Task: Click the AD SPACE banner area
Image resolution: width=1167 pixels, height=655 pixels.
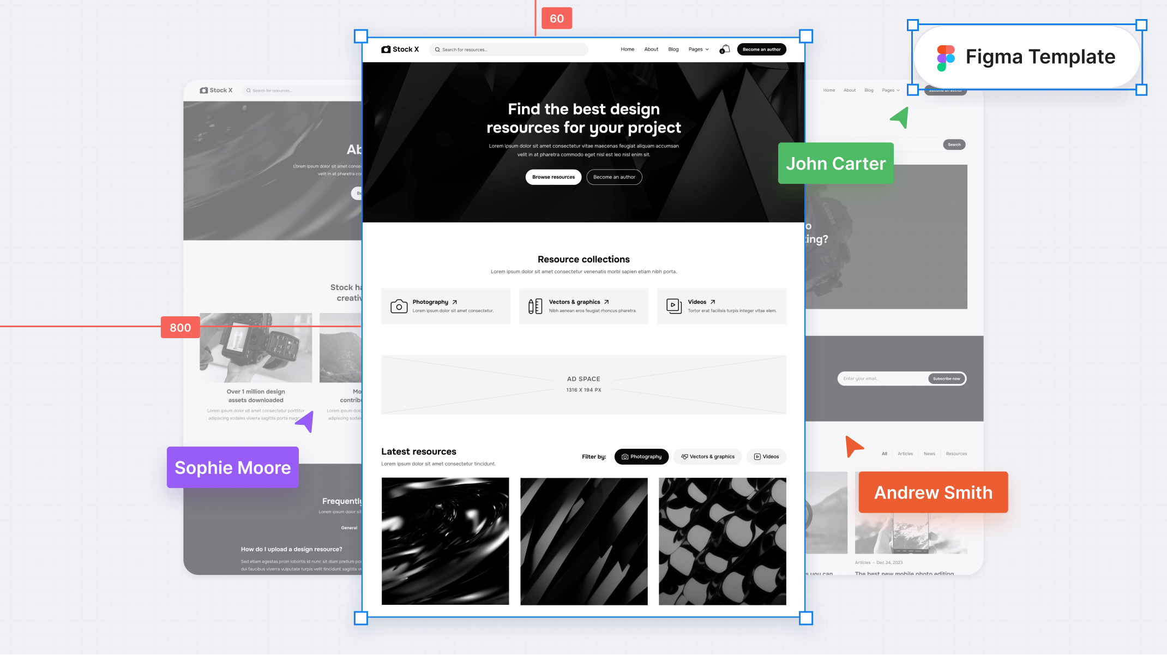Action: 583,385
